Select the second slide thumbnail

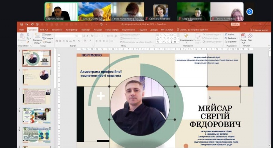(36, 77)
